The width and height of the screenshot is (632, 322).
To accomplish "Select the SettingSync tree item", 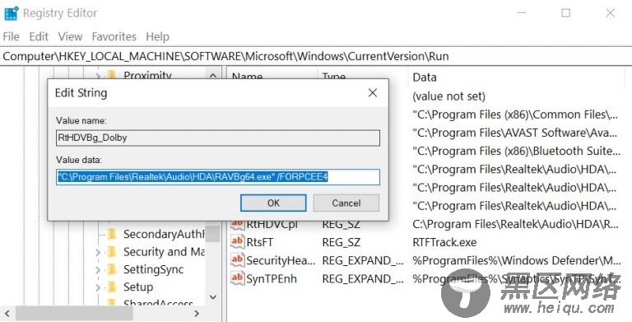I will (154, 269).
